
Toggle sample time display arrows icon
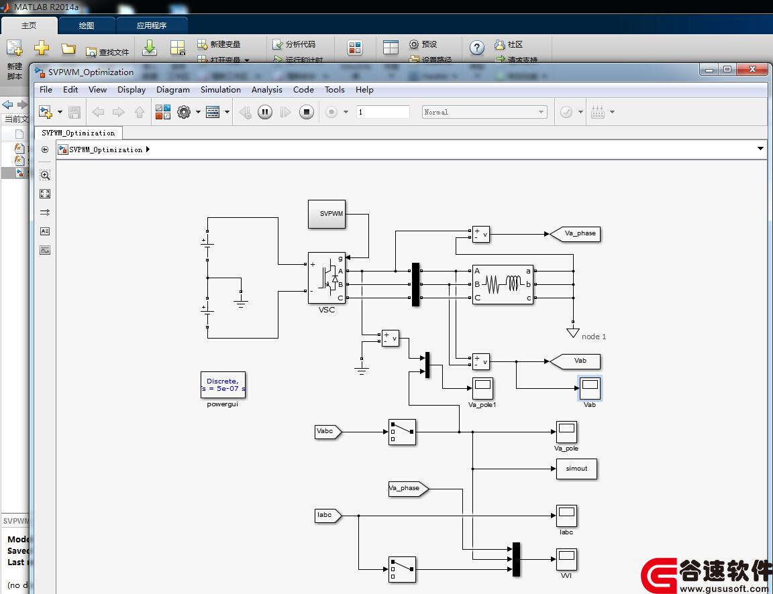click(x=45, y=213)
